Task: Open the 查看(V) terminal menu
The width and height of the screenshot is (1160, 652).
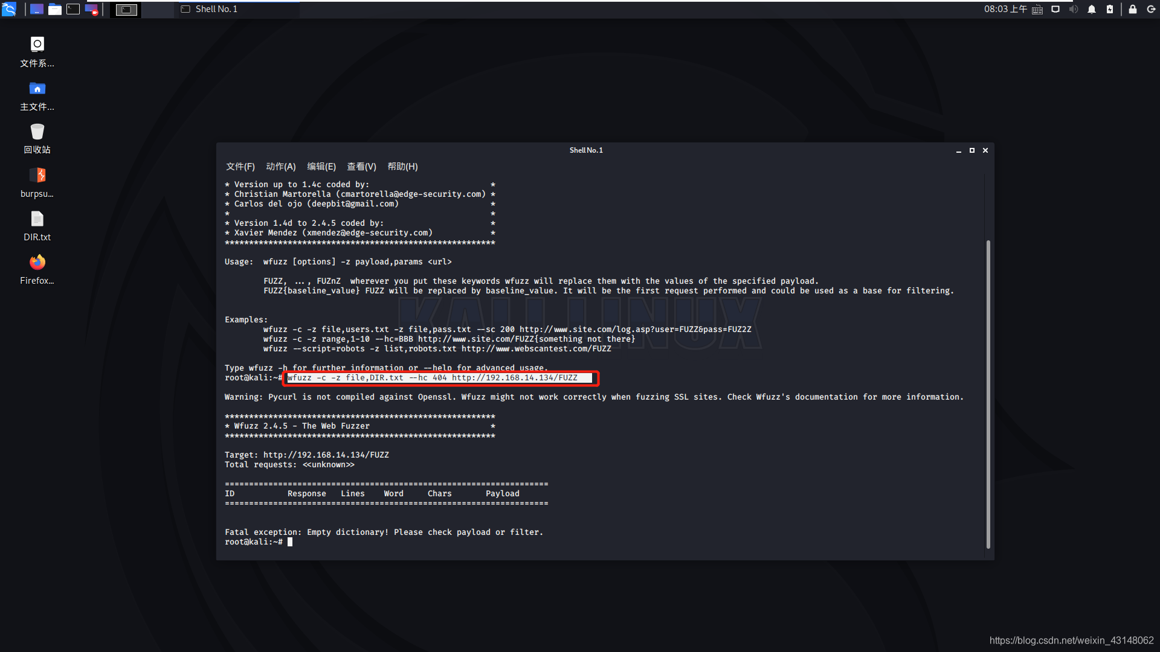Action: (x=361, y=167)
